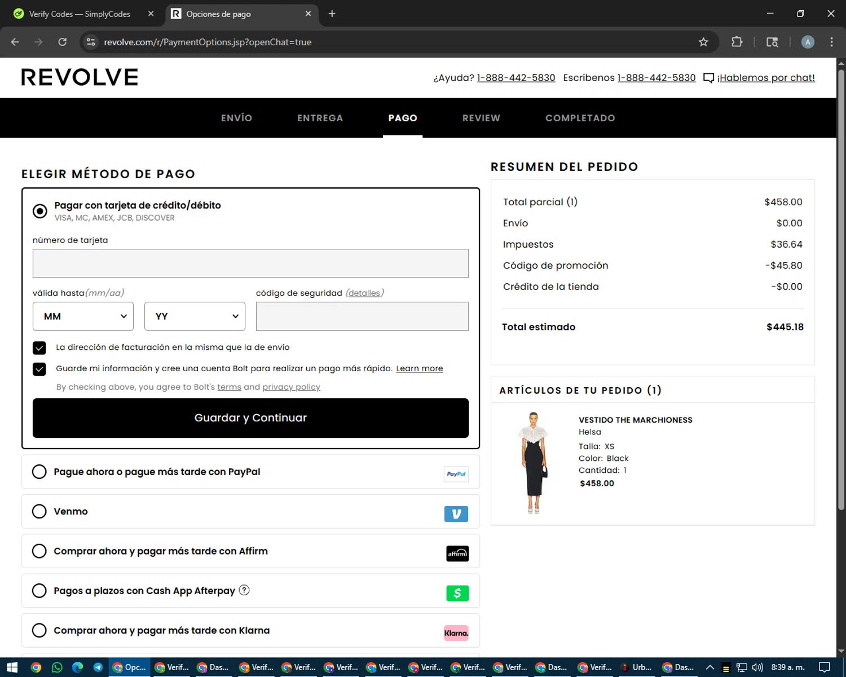Click the COMPLETADO checkout step

(x=580, y=118)
